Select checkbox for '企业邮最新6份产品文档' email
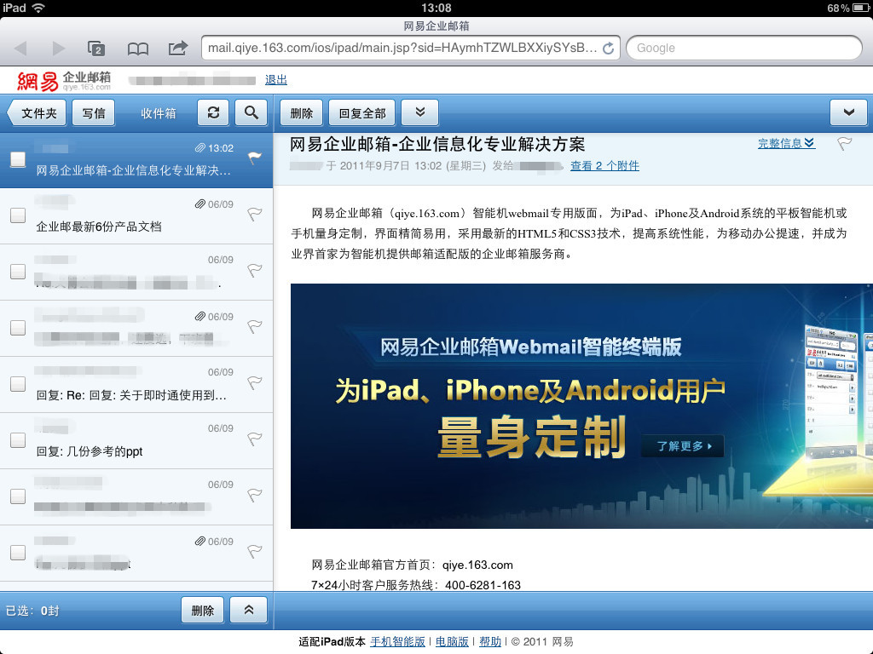The width and height of the screenshot is (873, 654). point(18,215)
